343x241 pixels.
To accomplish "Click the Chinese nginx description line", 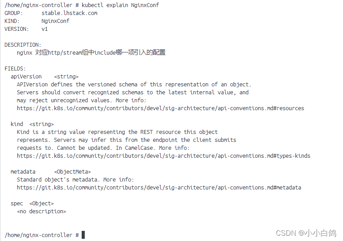I will coord(91,52).
